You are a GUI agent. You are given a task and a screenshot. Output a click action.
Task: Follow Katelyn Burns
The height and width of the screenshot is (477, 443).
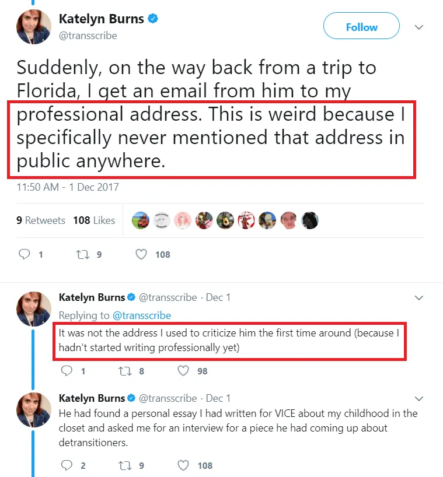pyautogui.click(x=361, y=26)
